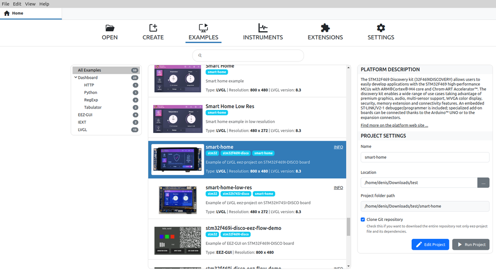Viewport: 496px width, 272px height.
Task: Select smart-home-low-res board thumbnail
Action: point(178,200)
